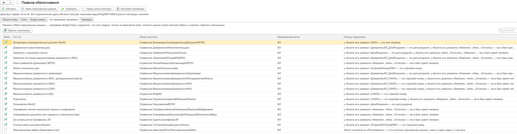Click Убрать метки категории button
Image resolution: width=517 pixels, height=134 pixels.
click(x=97, y=8)
